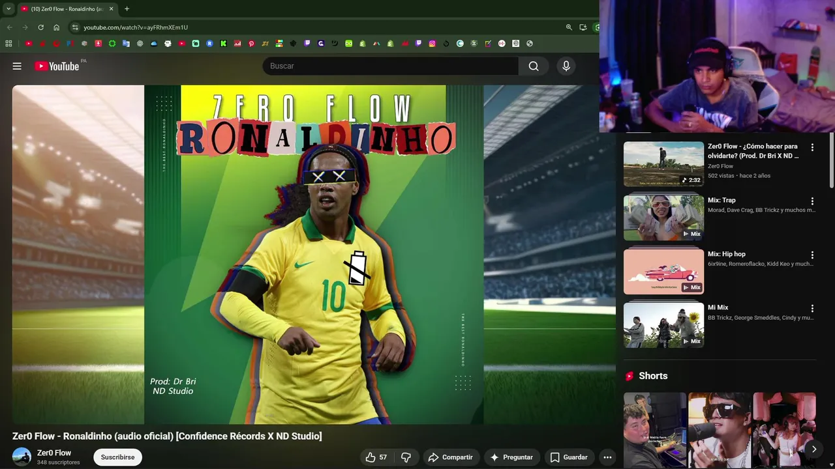Open ¿Cómo hacer para olvidarte? video title

(753, 151)
